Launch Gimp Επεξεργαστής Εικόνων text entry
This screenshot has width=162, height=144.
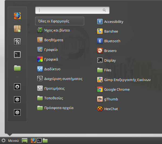tap(127, 80)
